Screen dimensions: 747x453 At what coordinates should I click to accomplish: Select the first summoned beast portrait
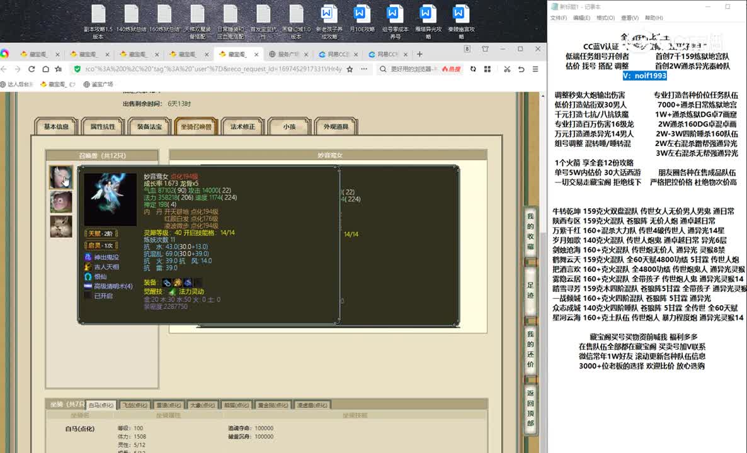61,177
